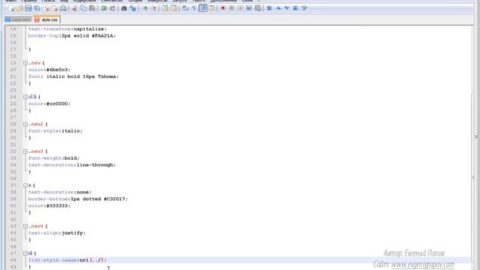Click the blue down-arrow toolbar icon
This screenshot has height=270, width=480.
(x=286, y=8)
